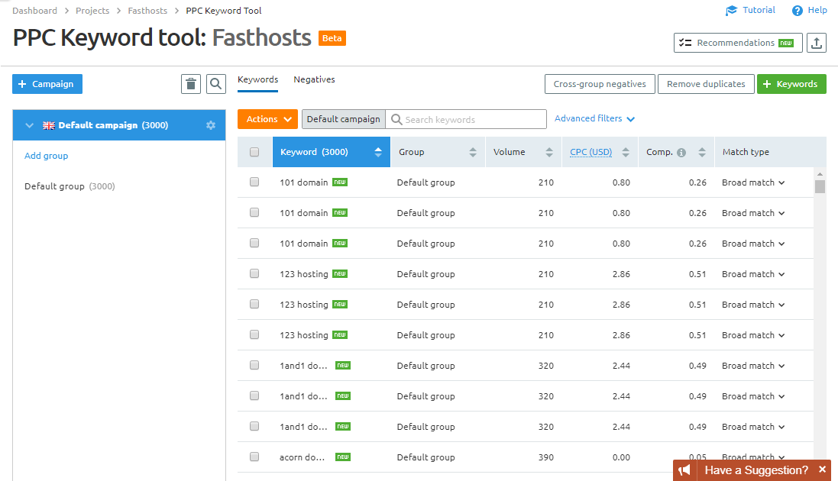Click the CPC (USD) header link
This screenshot has height=481, width=838.
[x=590, y=152]
